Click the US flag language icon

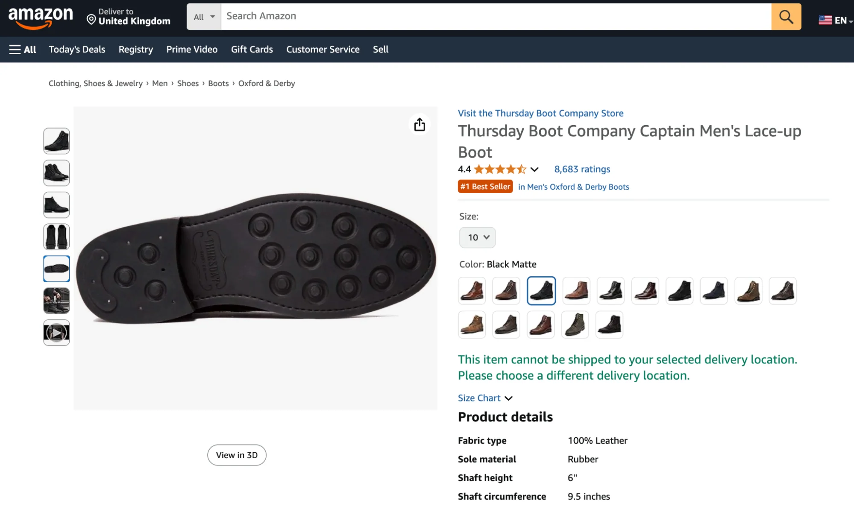tap(825, 19)
